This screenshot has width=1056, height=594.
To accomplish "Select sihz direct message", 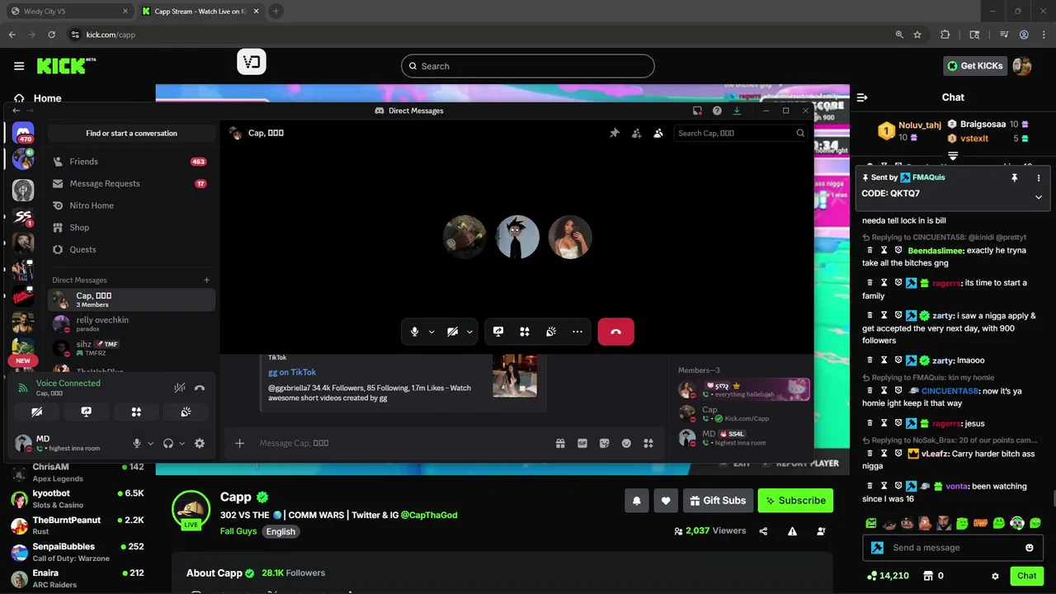I will [131, 348].
